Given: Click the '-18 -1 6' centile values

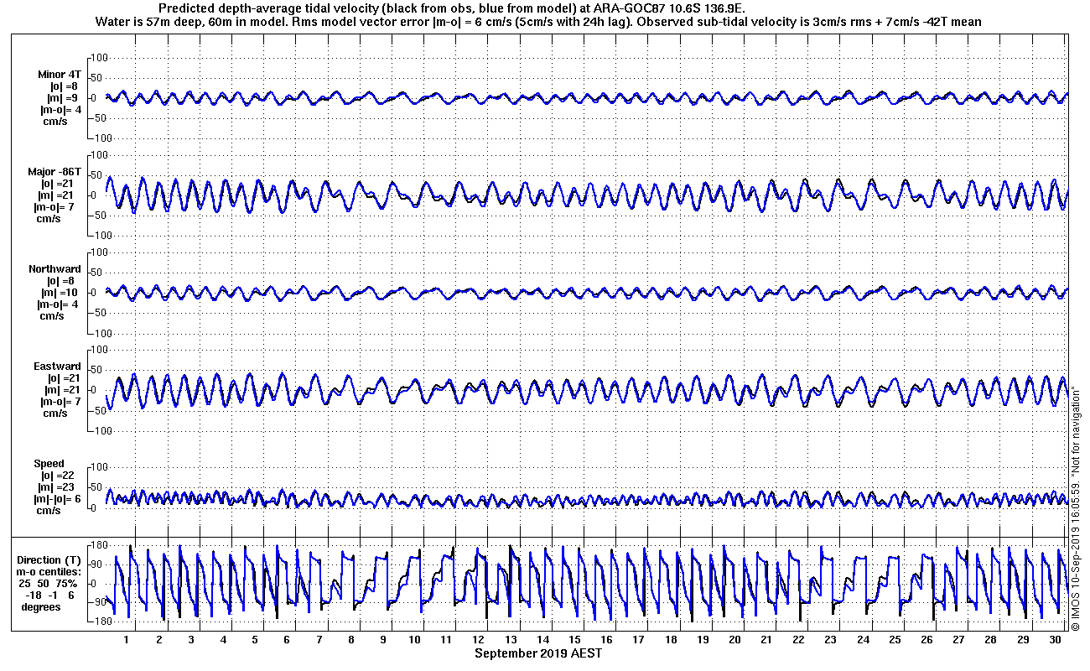Looking at the screenshot, I should [49, 595].
